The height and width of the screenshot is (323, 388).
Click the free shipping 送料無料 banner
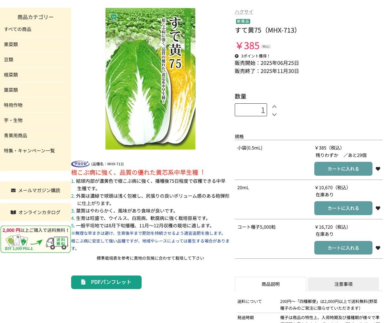point(36,239)
